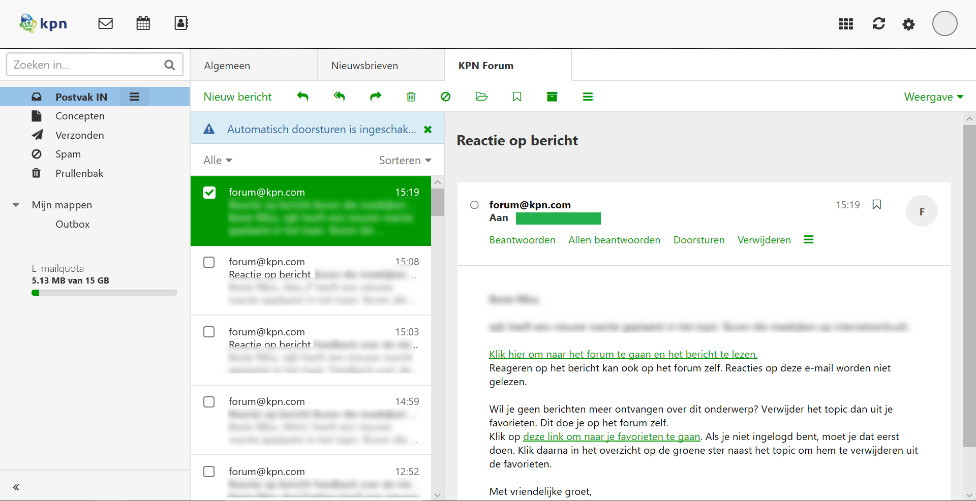Open Postvak IN folder hamburger menu
The height and width of the screenshot is (501, 976).
click(134, 97)
